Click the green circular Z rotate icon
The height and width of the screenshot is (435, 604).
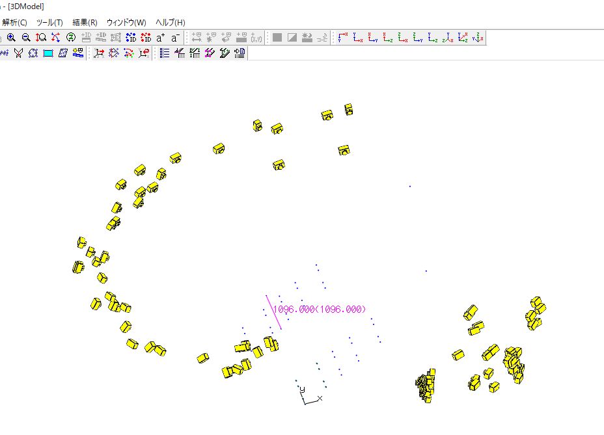71,38
